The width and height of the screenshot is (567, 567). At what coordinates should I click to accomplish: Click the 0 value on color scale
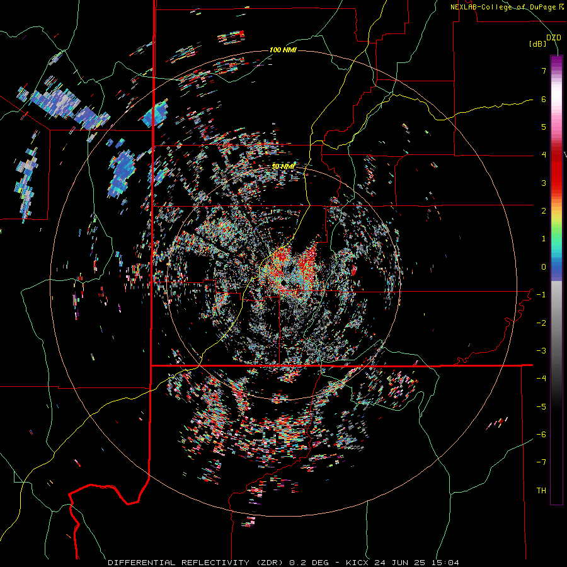544,266
